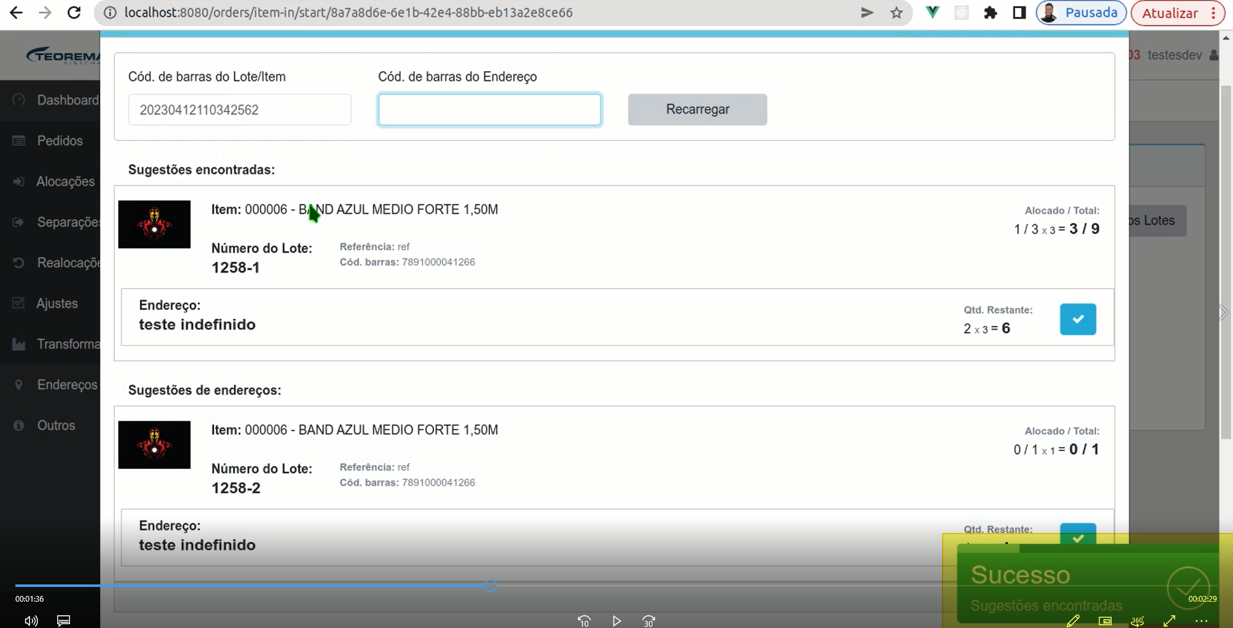Go back using the browser back arrow
The image size is (1233, 628).
point(16,12)
